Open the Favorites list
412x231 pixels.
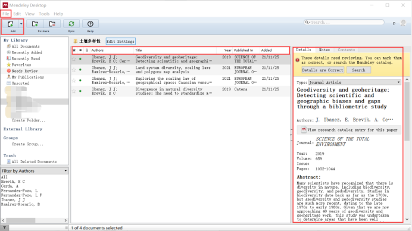pyautogui.click(x=21, y=65)
